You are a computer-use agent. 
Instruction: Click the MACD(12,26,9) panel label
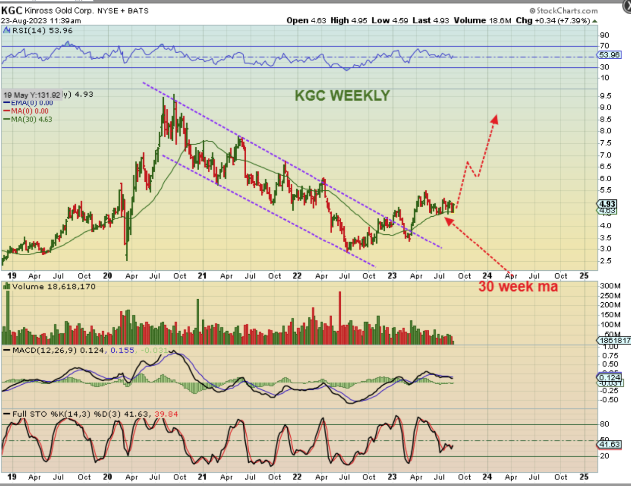[x=44, y=350]
